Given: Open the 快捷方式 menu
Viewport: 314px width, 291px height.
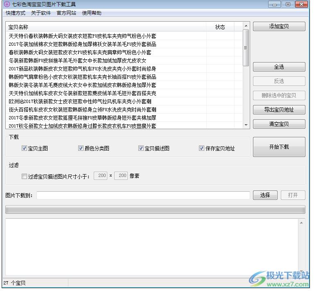Looking at the screenshot, I should tap(16, 13).
